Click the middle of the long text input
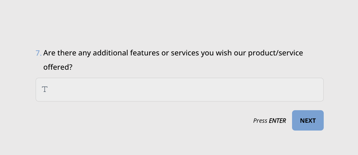 tap(180, 89)
